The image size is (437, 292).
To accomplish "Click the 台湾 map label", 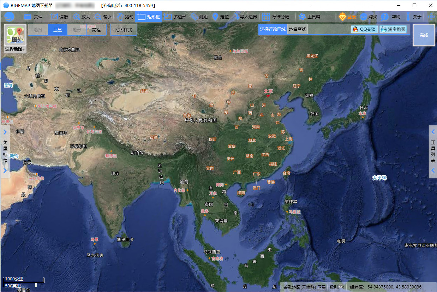I will 286,173.
